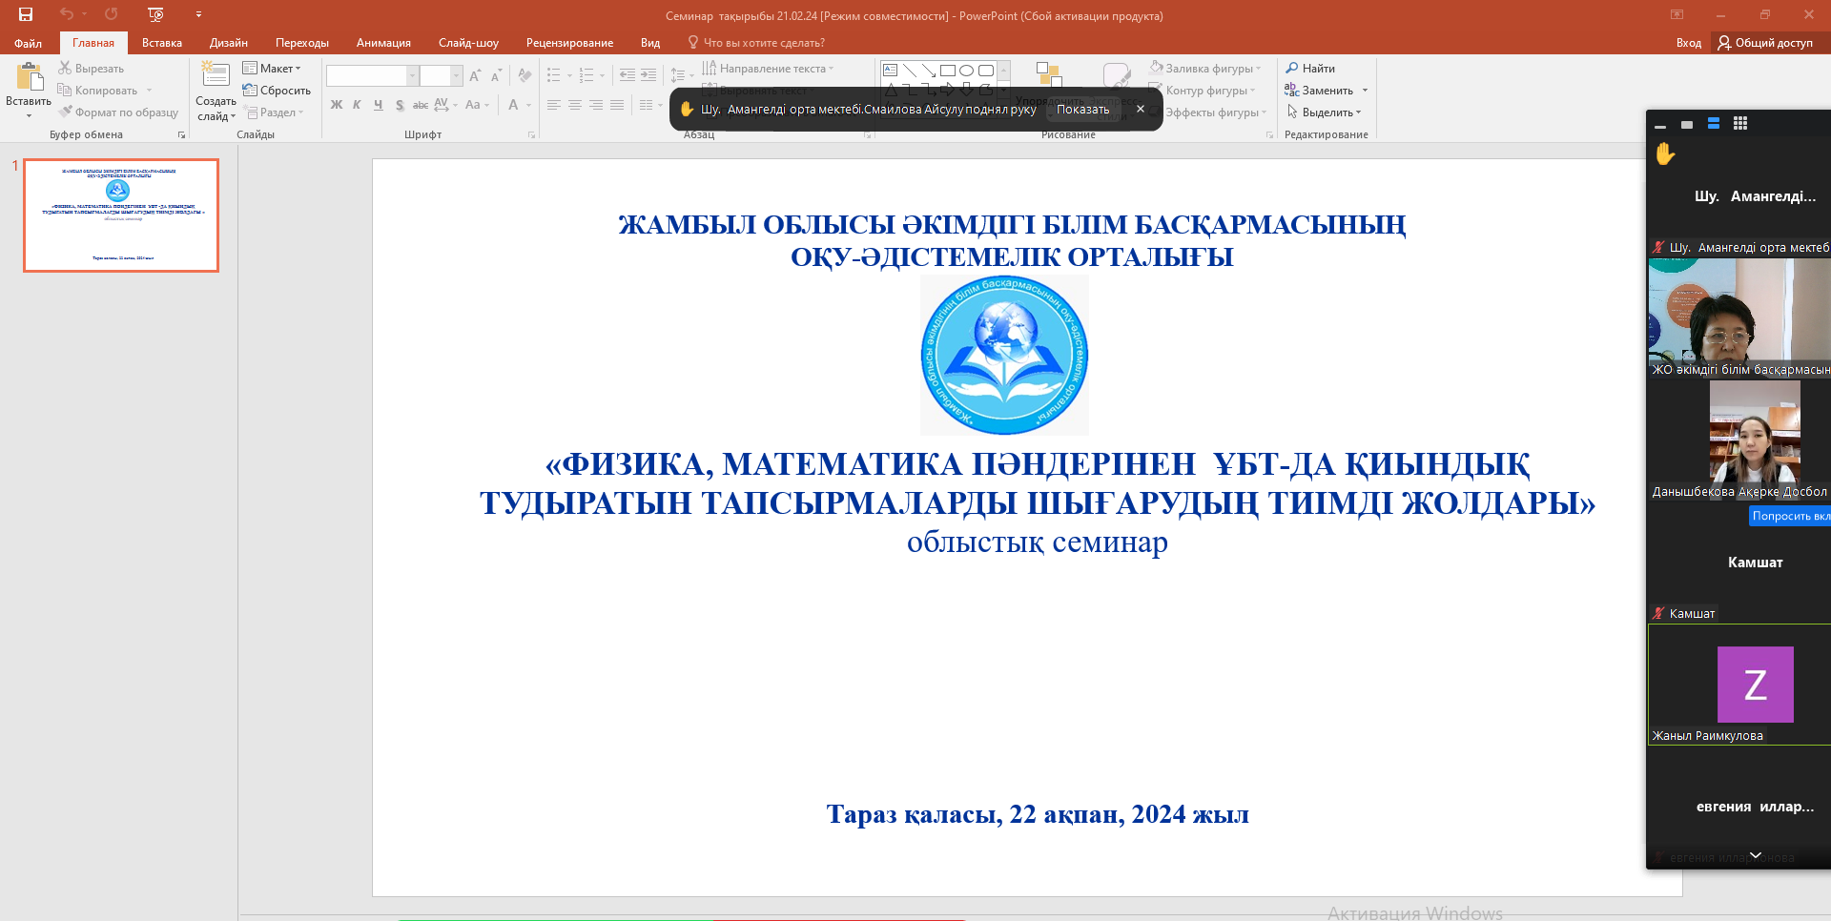The width and height of the screenshot is (1831, 921).
Task: Expand the Заменить dropdown arrow
Action: 1365,91
